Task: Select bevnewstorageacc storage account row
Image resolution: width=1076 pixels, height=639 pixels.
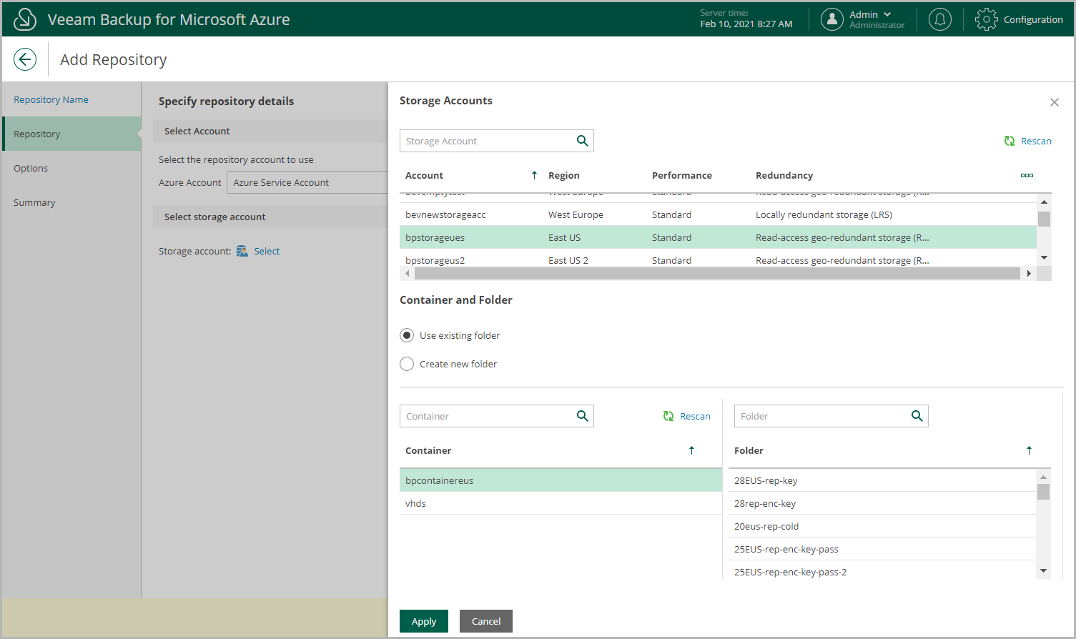Action: click(x=718, y=214)
